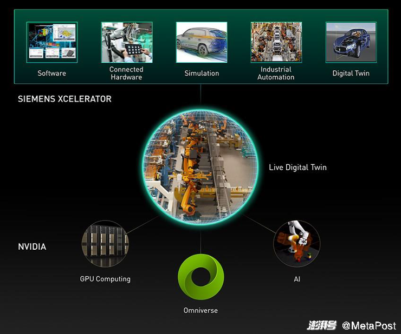Select the green Omniverse logo
Image resolution: width=401 pixels, height=334 pixels.
coord(201,277)
